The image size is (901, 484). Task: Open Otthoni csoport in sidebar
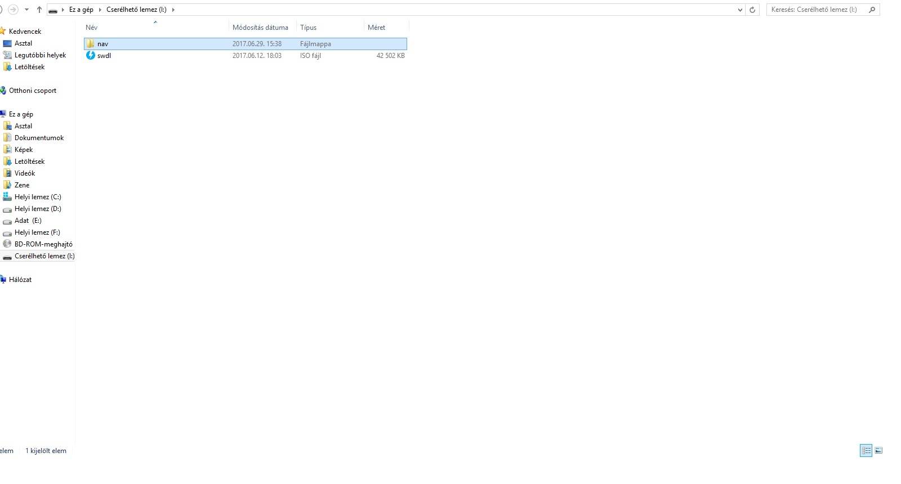[x=32, y=91]
